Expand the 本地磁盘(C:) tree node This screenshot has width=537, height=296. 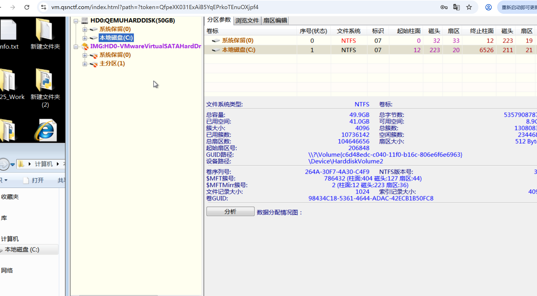coord(85,38)
